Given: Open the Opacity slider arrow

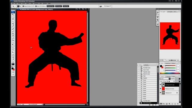Looking at the screenshot, I should [x=179, y=79].
